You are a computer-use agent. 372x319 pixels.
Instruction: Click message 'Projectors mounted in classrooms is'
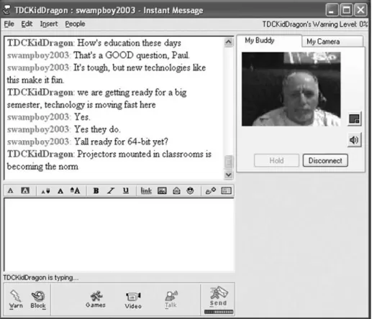144,154
